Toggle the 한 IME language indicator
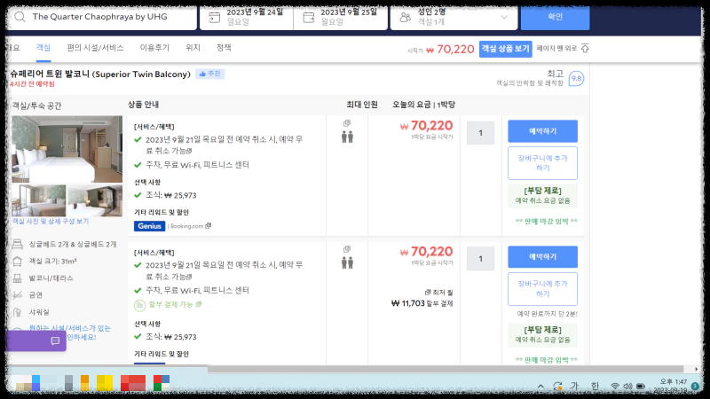 pyautogui.click(x=595, y=386)
